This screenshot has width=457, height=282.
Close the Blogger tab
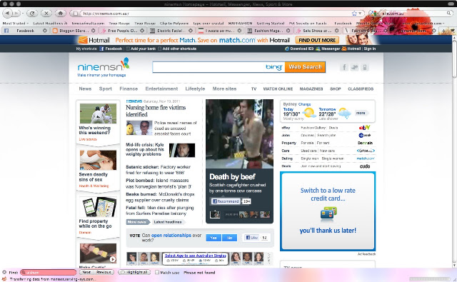(94, 30)
